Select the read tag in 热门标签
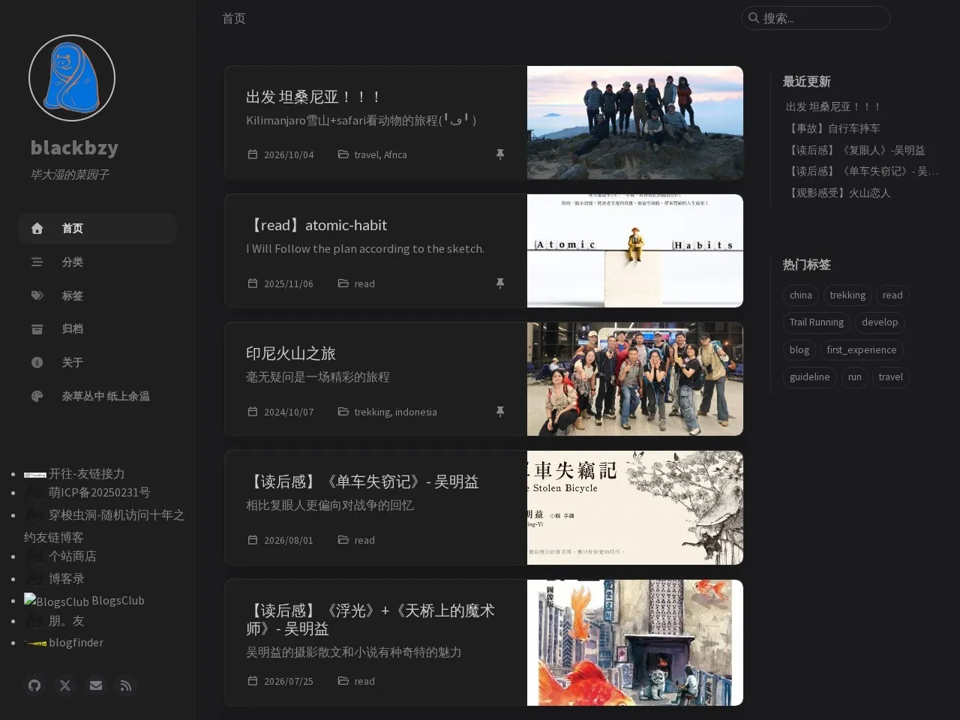 (x=892, y=295)
